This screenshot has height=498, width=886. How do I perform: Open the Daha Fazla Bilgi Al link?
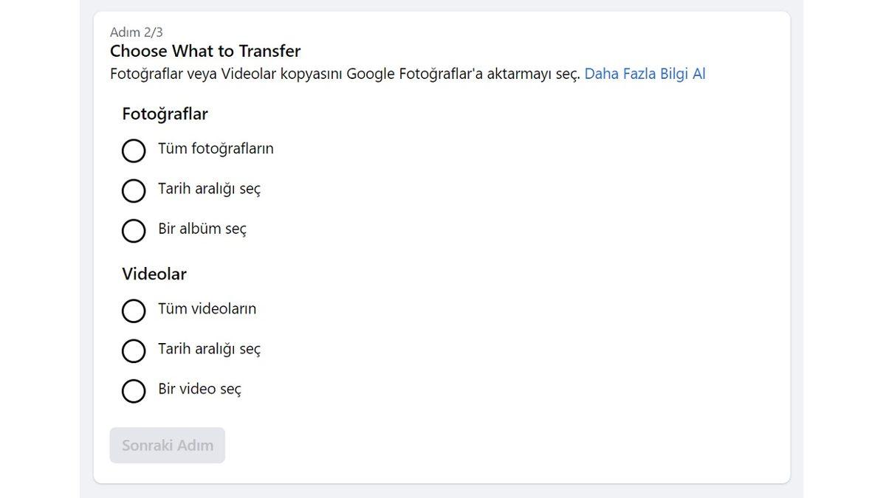645,73
